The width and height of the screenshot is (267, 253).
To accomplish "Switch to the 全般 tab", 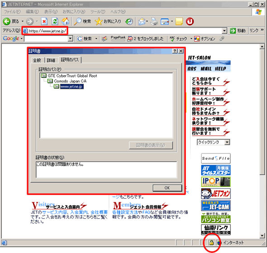I will coord(37,60).
